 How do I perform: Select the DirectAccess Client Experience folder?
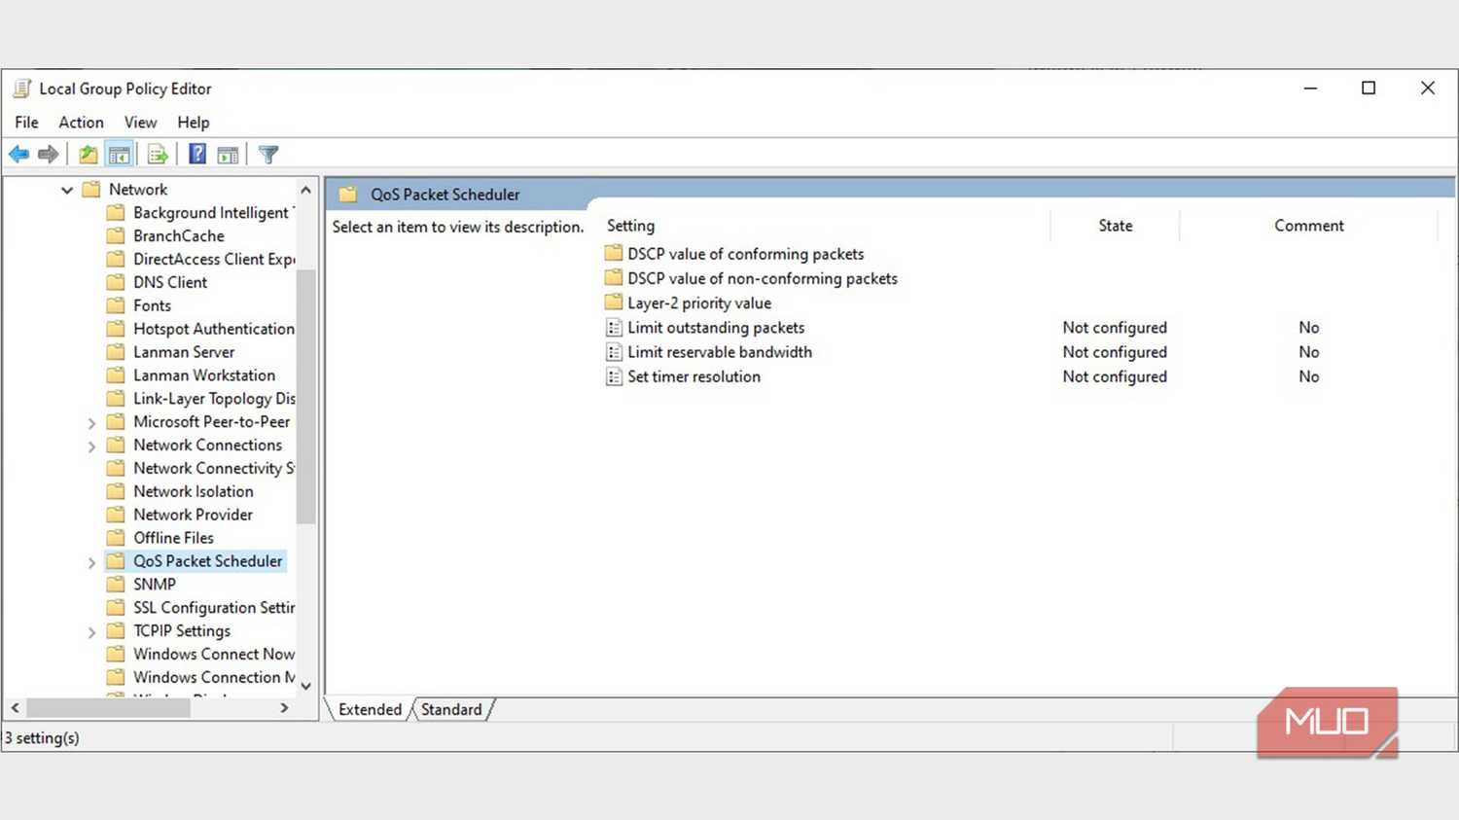[200, 260]
